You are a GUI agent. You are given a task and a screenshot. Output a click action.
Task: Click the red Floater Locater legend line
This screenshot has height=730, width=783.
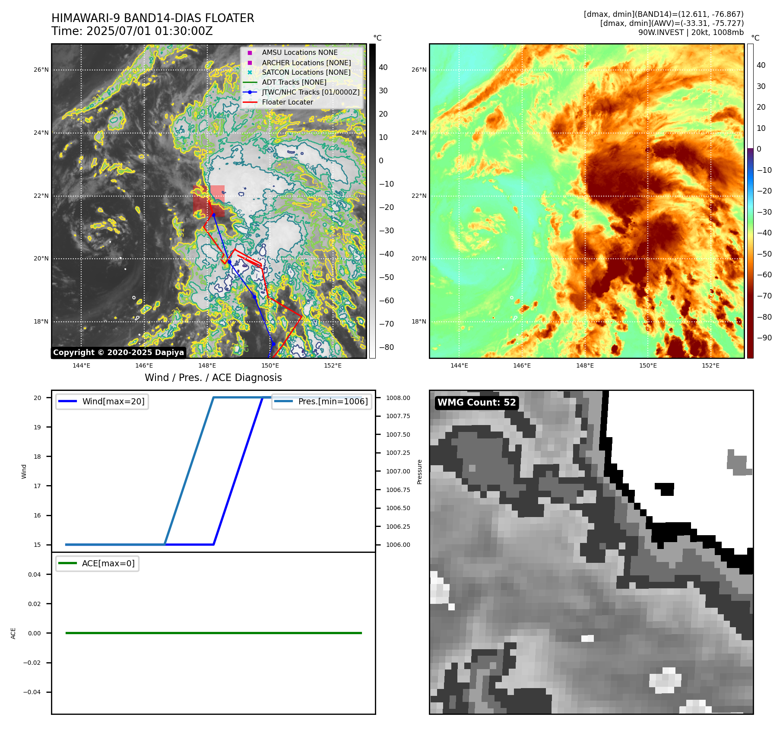click(250, 102)
